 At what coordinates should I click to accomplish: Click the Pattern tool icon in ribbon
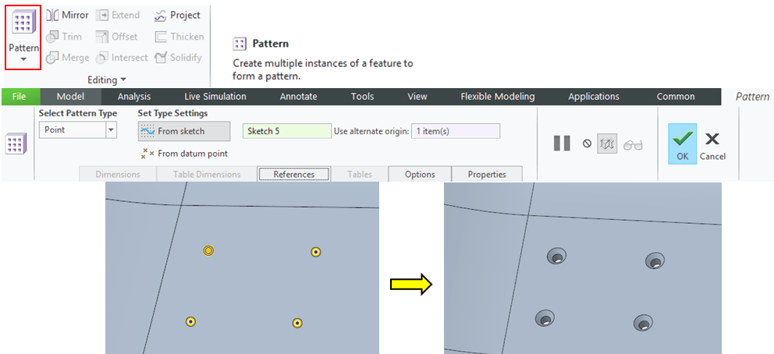pos(23,25)
